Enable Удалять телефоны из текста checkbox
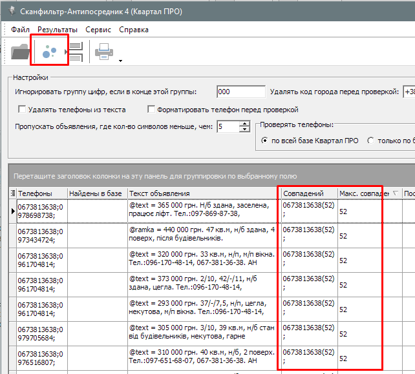 [22, 110]
